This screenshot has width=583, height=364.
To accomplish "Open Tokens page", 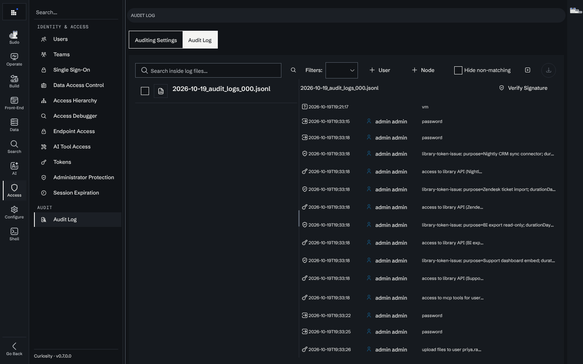I will click(78, 162).
